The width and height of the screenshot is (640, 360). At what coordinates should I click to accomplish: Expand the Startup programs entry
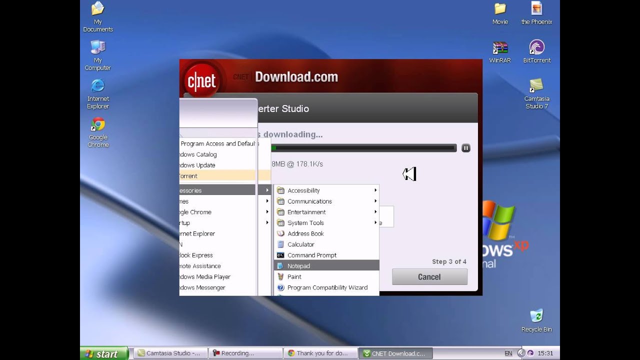225,223
